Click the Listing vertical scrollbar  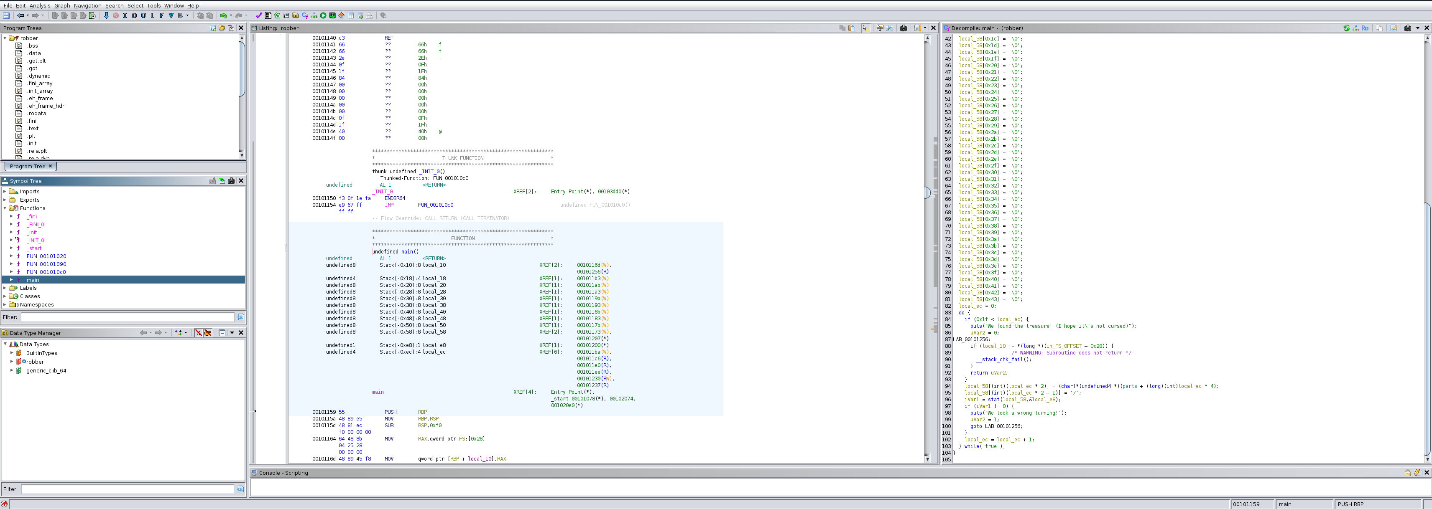point(927,250)
